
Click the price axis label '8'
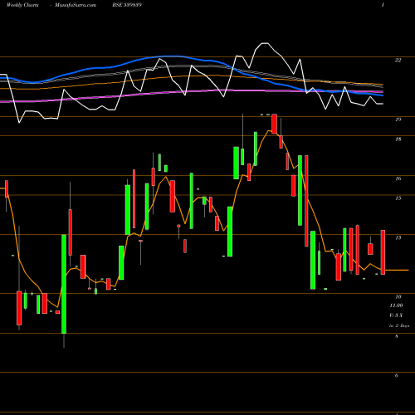[397, 336]
